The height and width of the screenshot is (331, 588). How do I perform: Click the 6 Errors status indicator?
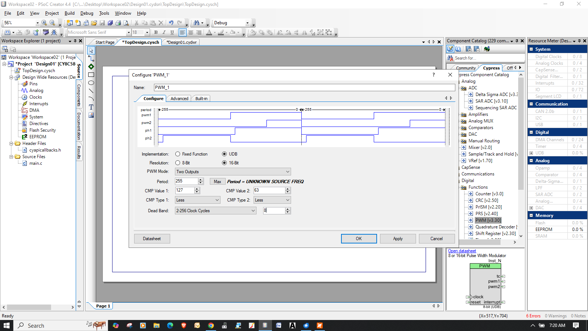533,316
